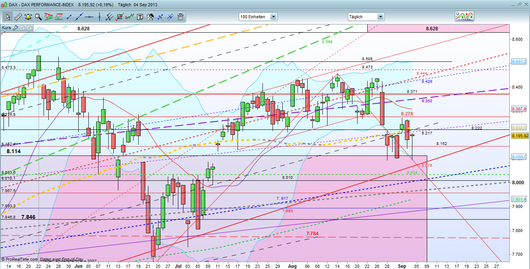Click the trash can delete icon
This screenshot has width=530, height=269.
[180, 17]
